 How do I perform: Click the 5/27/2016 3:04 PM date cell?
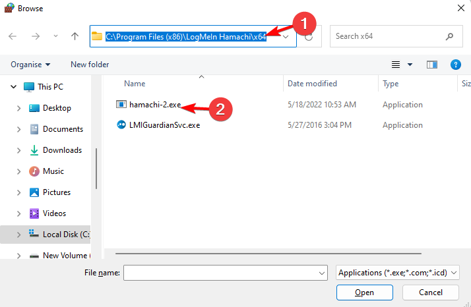[319, 125]
